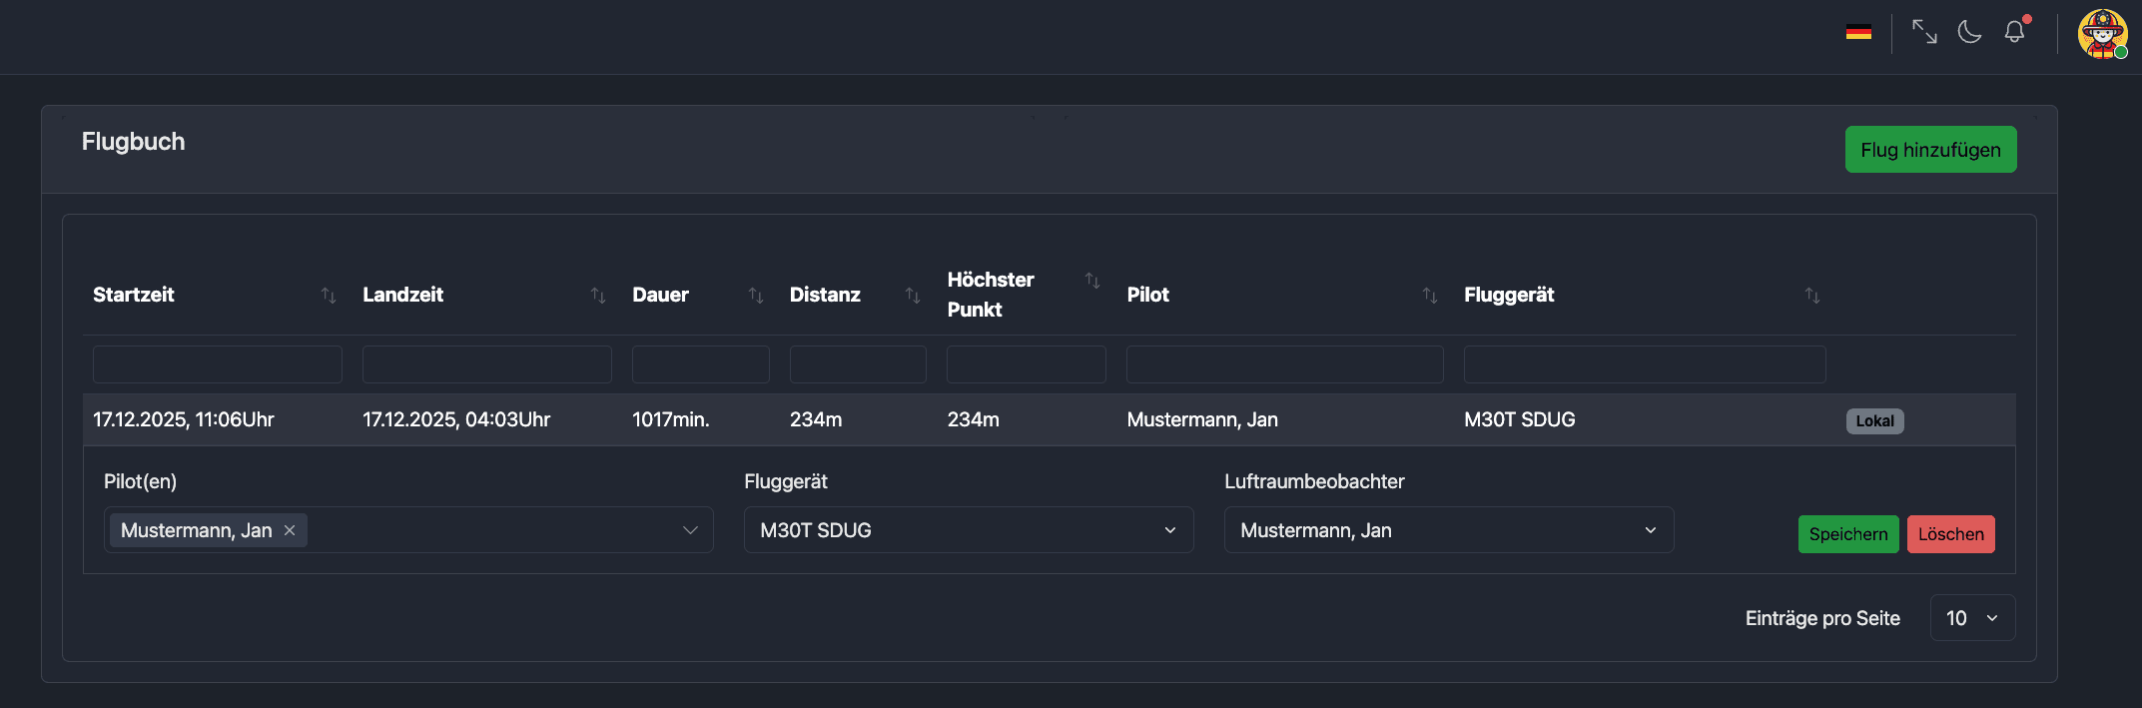This screenshot has width=2142, height=708.
Task: Open the German flag language selector
Action: (1858, 33)
